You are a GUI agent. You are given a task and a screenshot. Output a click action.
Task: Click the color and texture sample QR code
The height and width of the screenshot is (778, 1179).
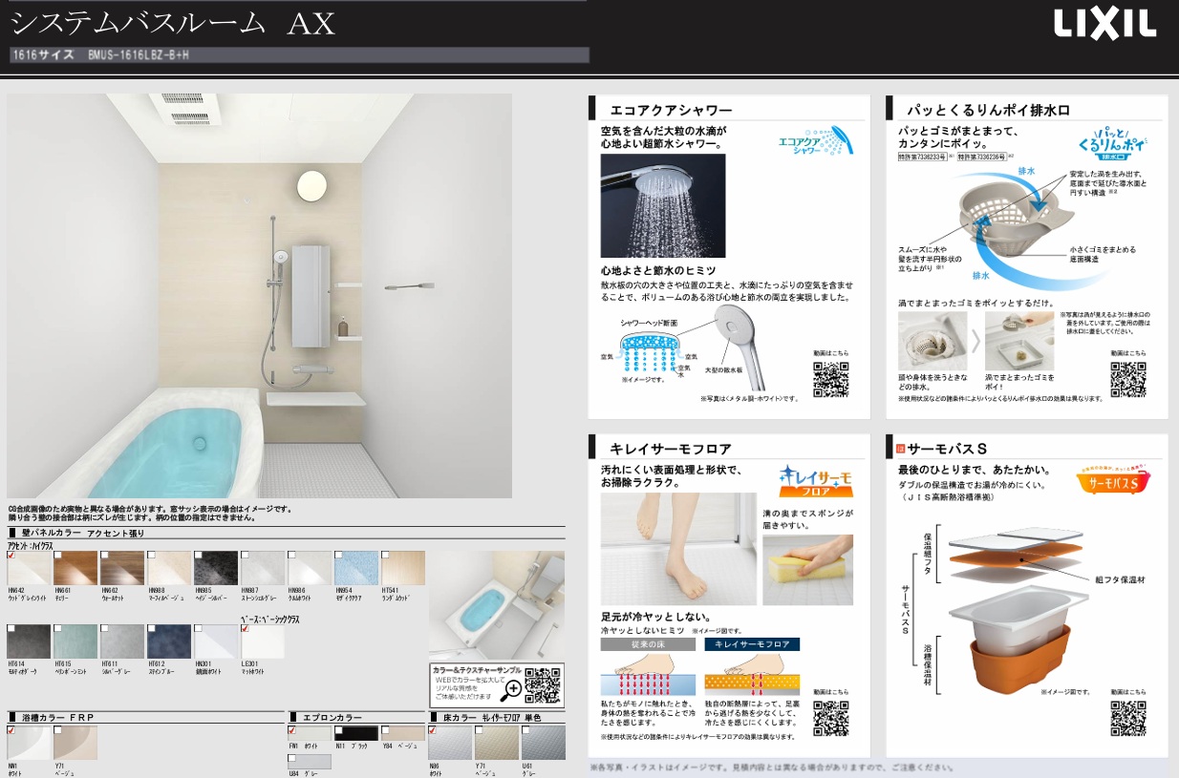click(x=543, y=684)
